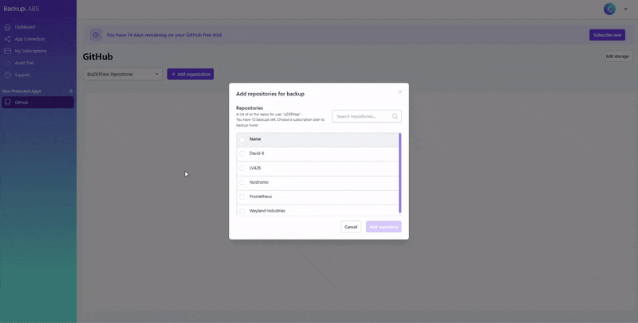This screenshot has width=638, height=323.
Task: Add a protected app with plus icon
Action: [x=71, y=91]
